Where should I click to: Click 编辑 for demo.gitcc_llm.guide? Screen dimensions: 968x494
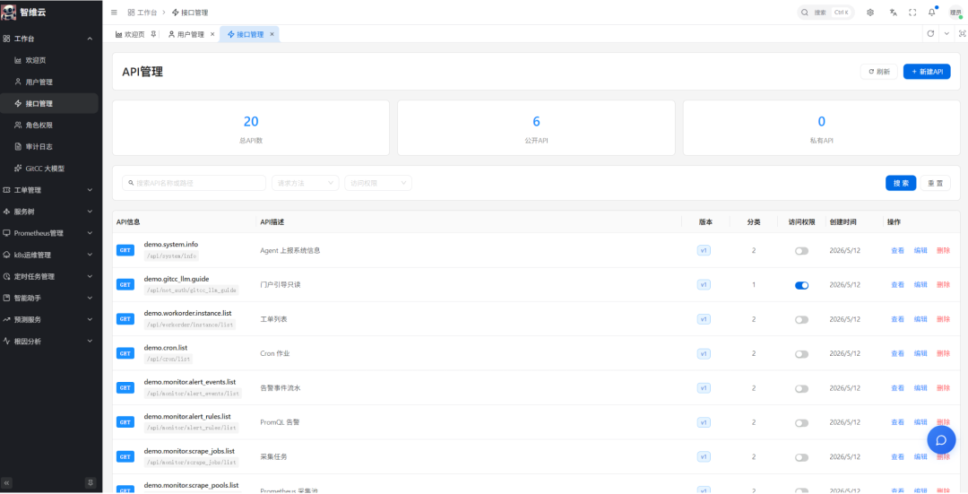pos(920,285)
